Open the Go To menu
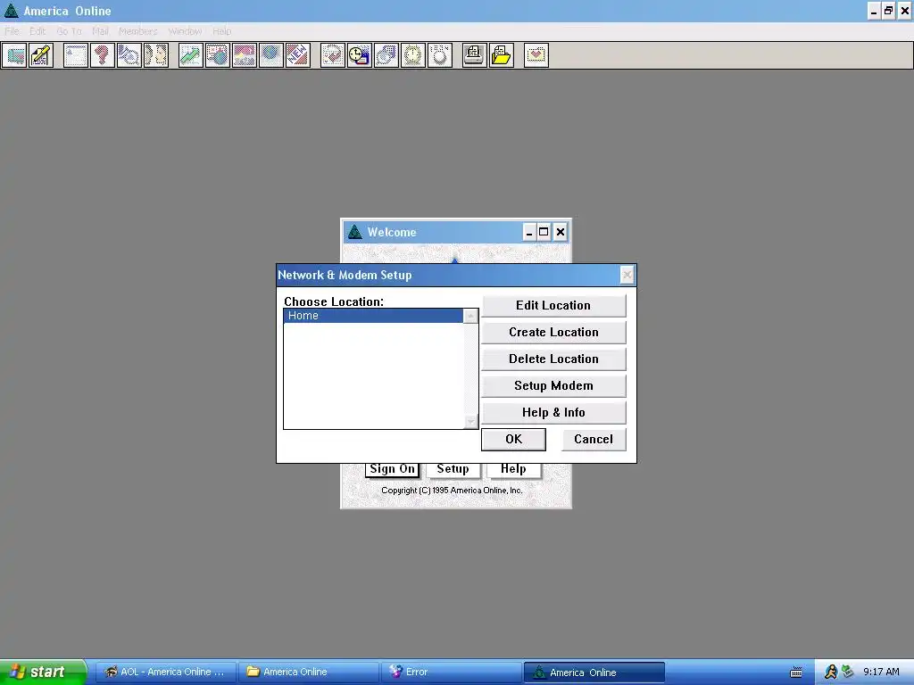The image size is (914, 685). (x=69, y=31)
